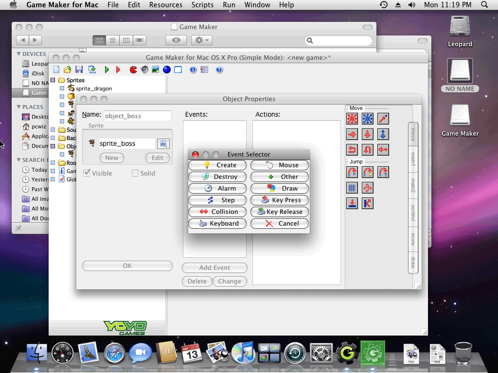This screenshot has height=373, width=498.
Task: Run game in debug mode red arrow
Action: tap(118, 70)
